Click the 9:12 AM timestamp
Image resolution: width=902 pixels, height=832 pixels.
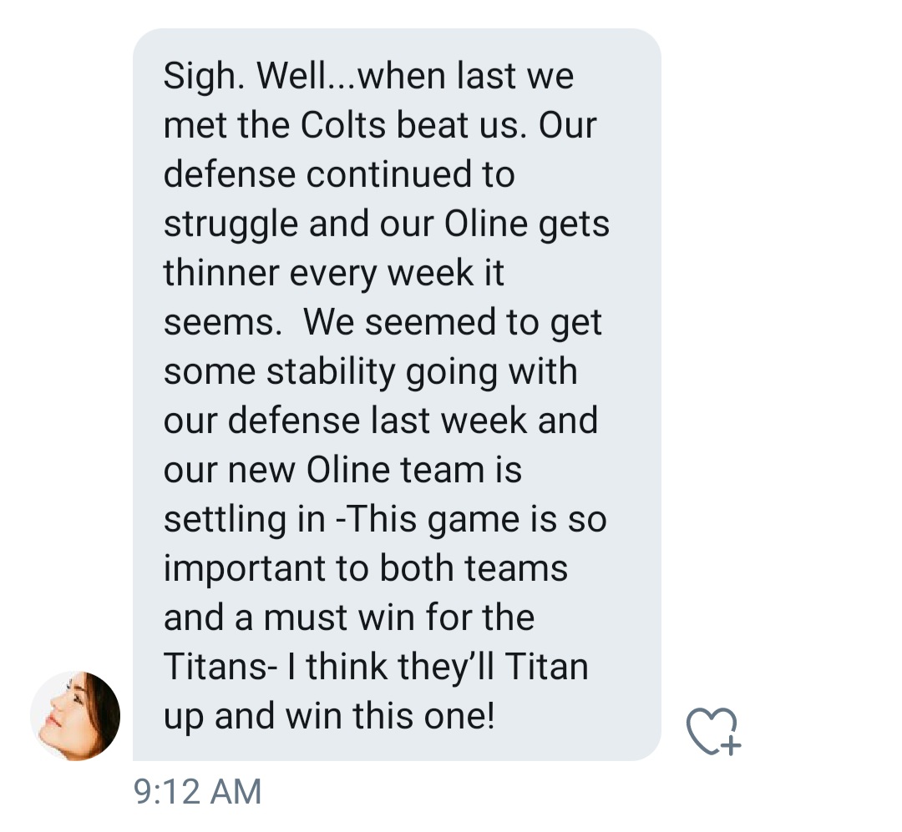click(197, 792)
